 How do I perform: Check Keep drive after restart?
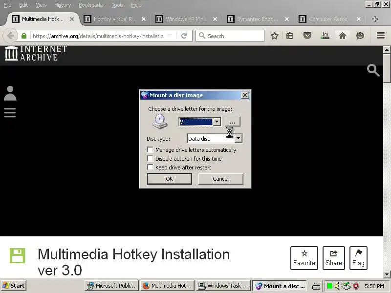tap(150, 167)
